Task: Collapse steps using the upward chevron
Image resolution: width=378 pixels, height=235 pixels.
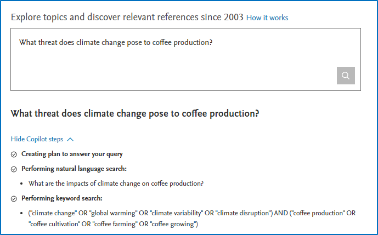Action: tap(70, 139)
